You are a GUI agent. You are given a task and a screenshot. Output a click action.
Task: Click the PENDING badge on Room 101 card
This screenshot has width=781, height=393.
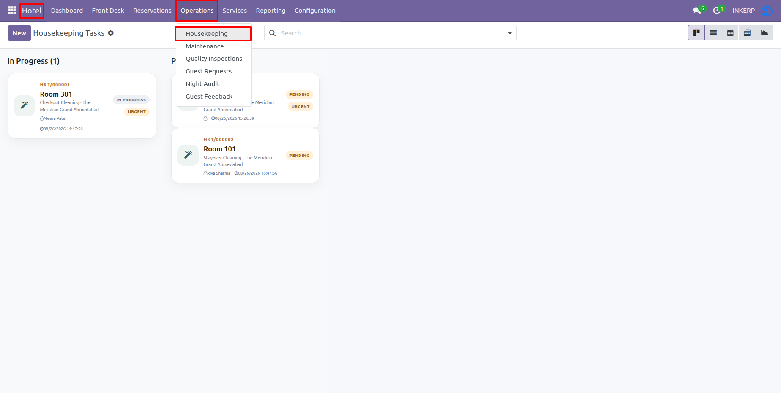click(299, 156)
